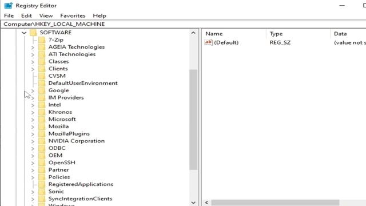
Task: Select the 7-Zip folder icon
Action: click(x=42, y=39)
